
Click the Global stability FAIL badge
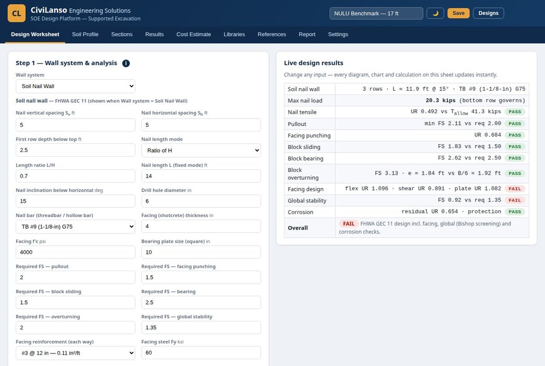(515, 200)
